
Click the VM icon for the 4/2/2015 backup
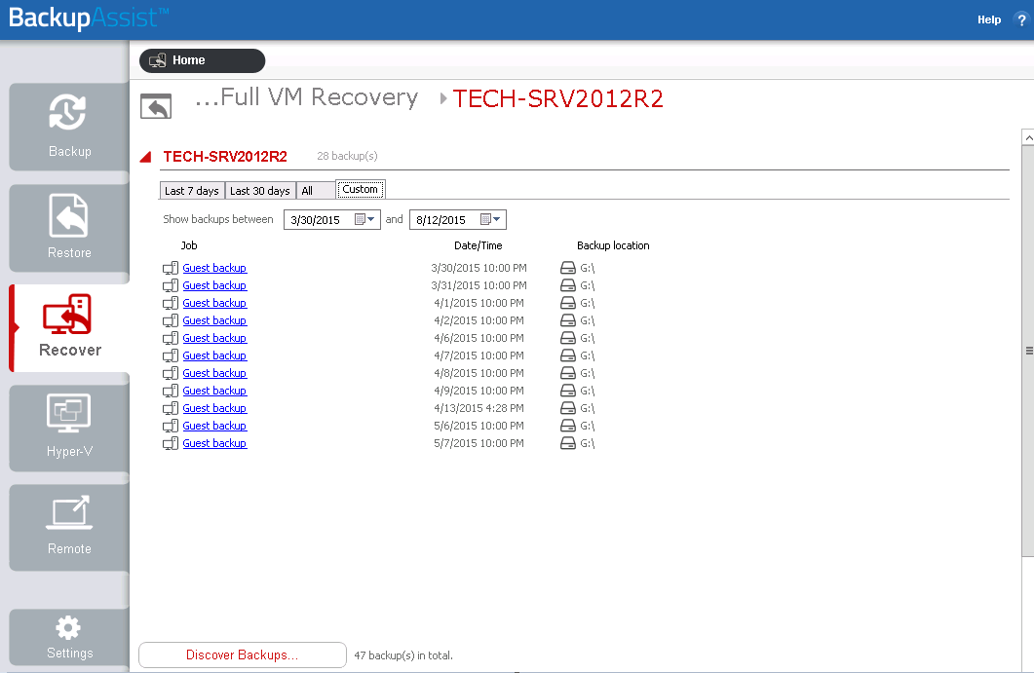171,320
